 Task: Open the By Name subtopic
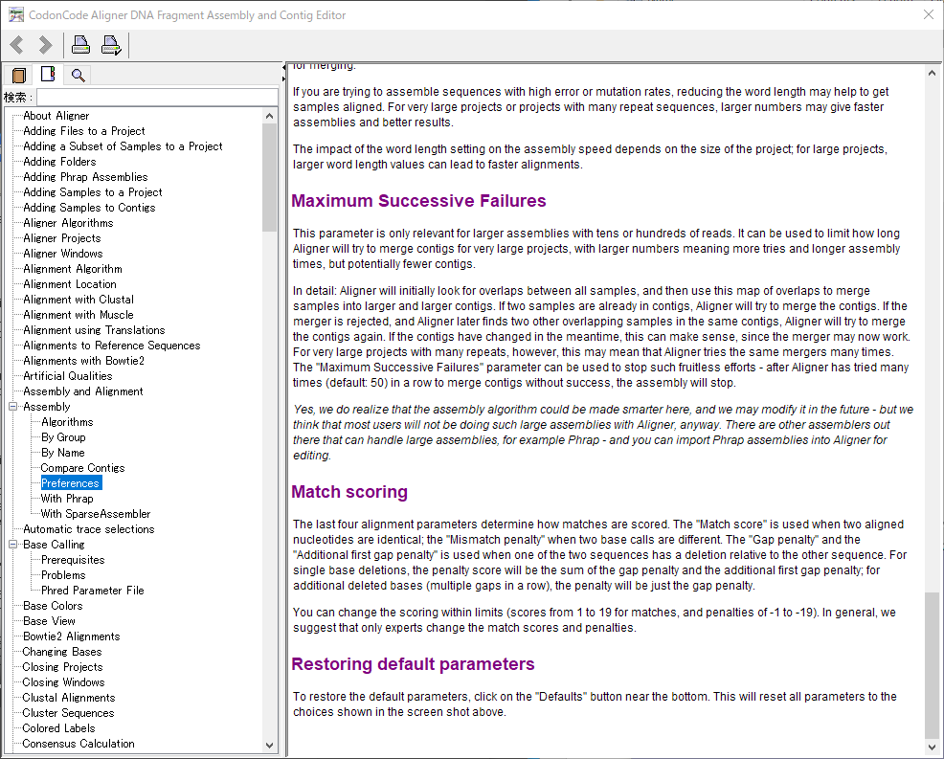pyautogui.click(x=62, y=453)
